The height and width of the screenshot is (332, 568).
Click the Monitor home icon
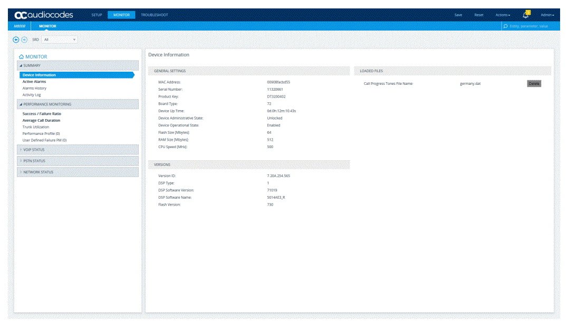point(21,56)
